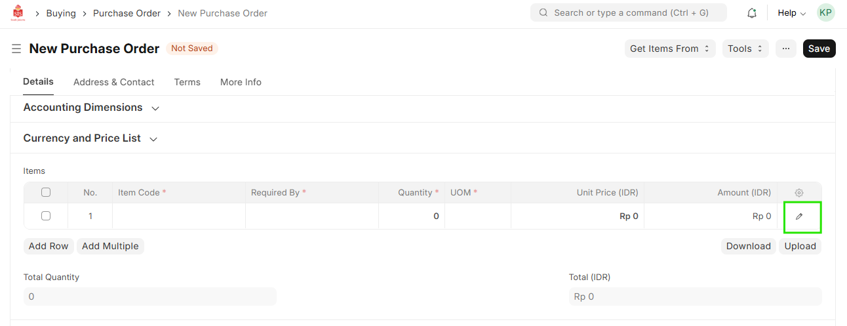
Task: Open the Terms tab
Action: (x=187, y=82)
